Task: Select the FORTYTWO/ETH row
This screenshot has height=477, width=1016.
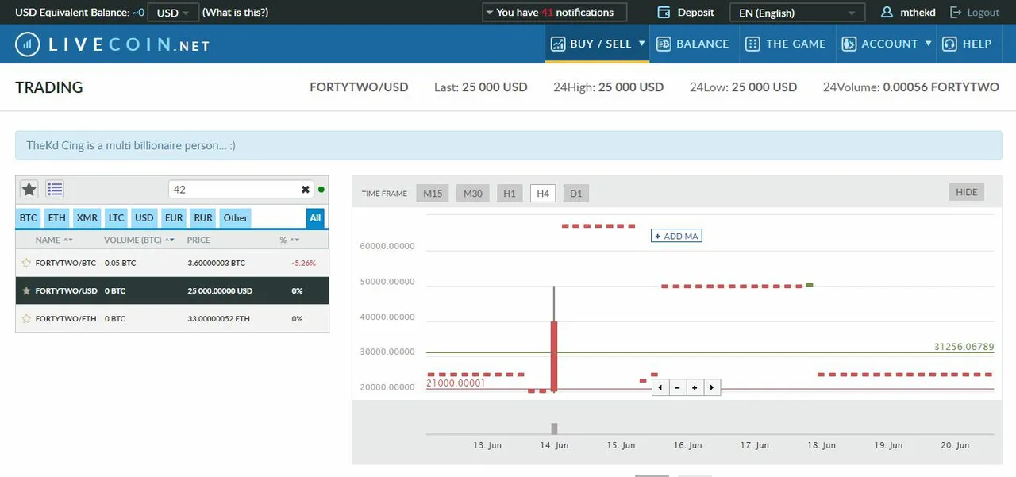Action: pyautogui.click(x=172, y=318)
